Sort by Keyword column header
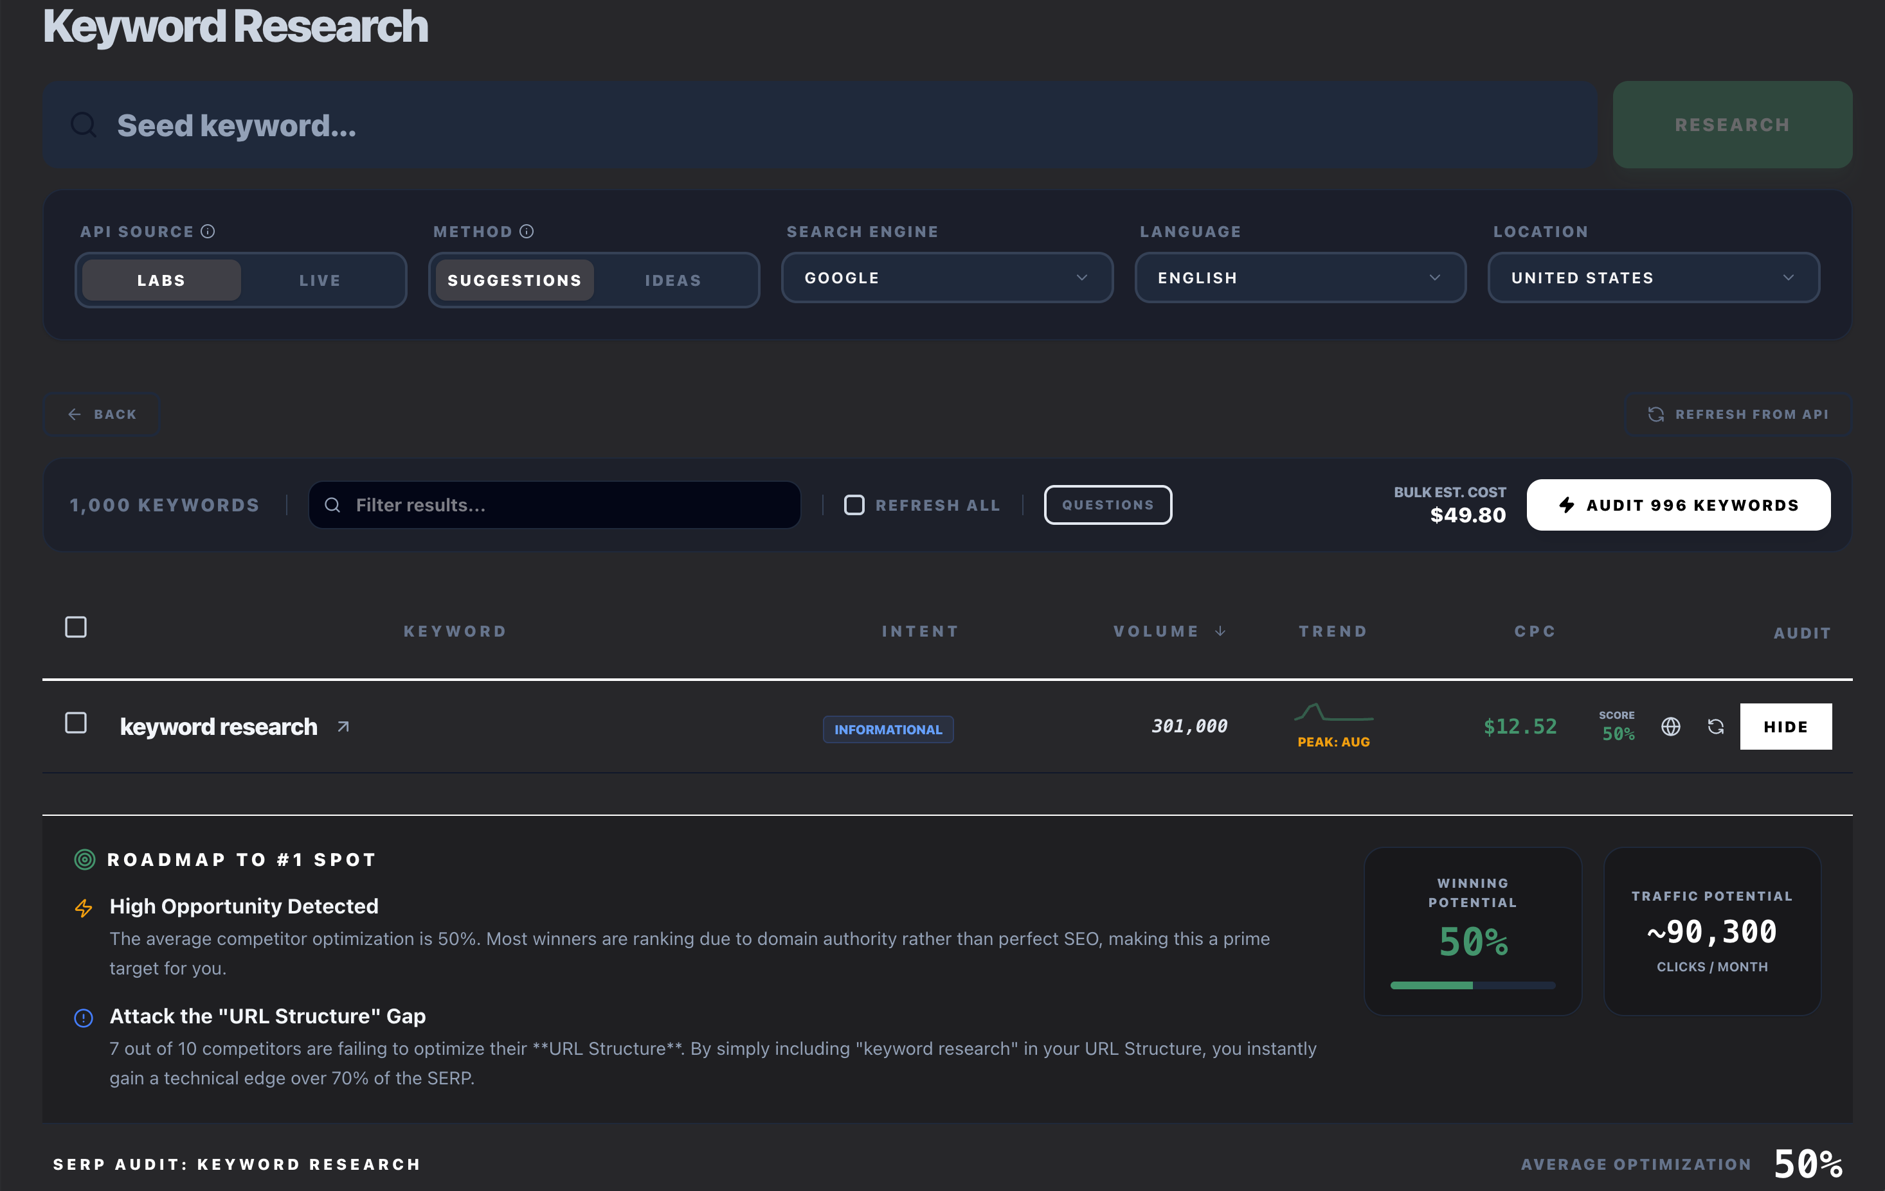 [x=456, y=631]
